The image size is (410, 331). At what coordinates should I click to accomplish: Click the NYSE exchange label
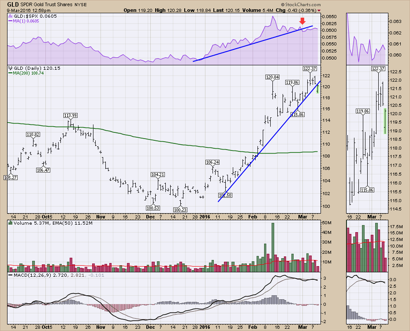pyautogui.click(x=80, y=4)
